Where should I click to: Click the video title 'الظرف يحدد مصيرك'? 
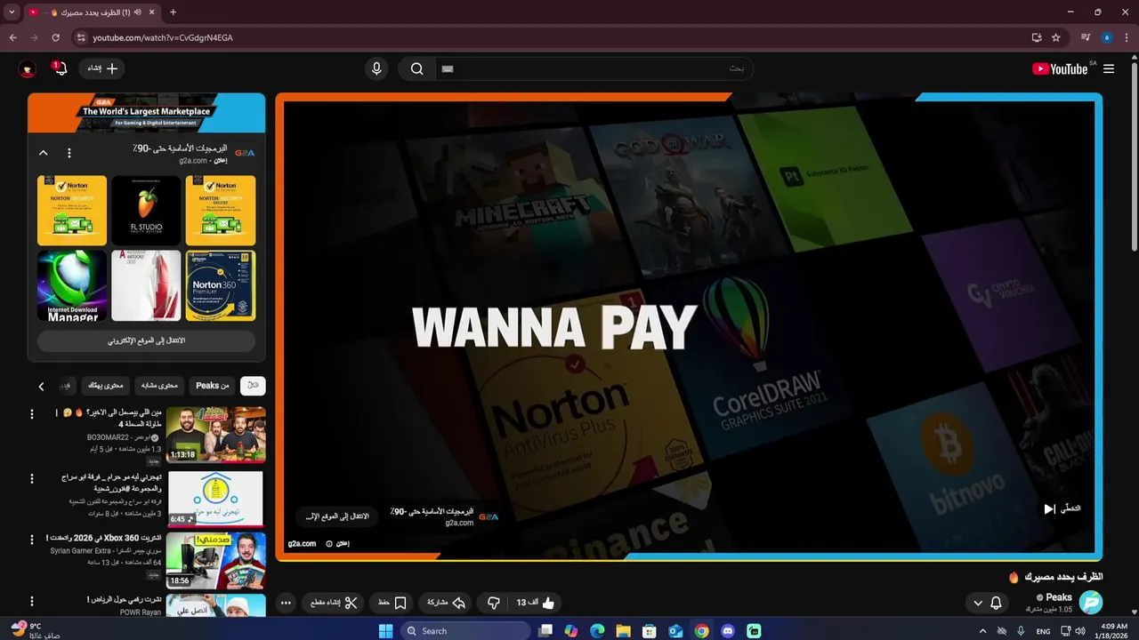pos(1063,577)
